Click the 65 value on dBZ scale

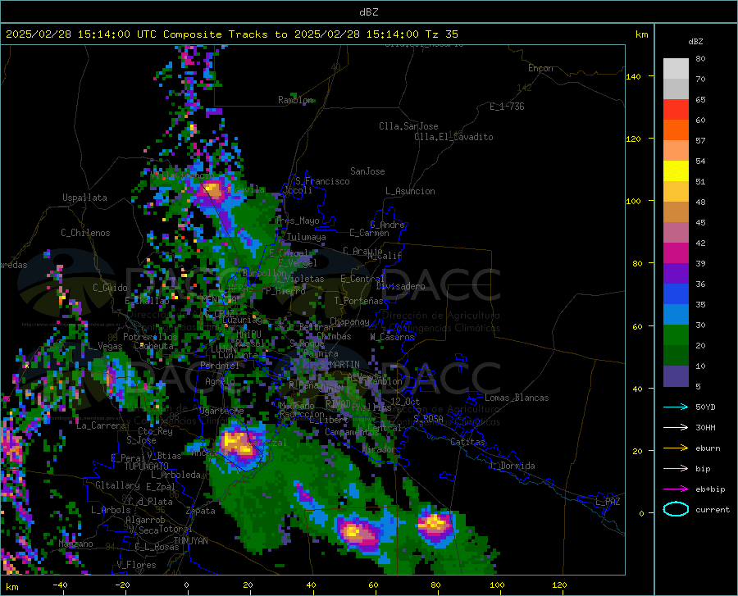click(x=700, y=100)
